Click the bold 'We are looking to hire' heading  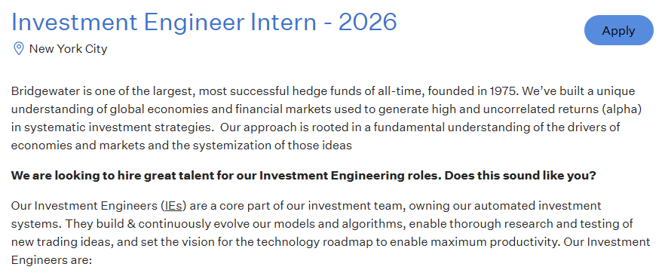[x=303, y=176]
